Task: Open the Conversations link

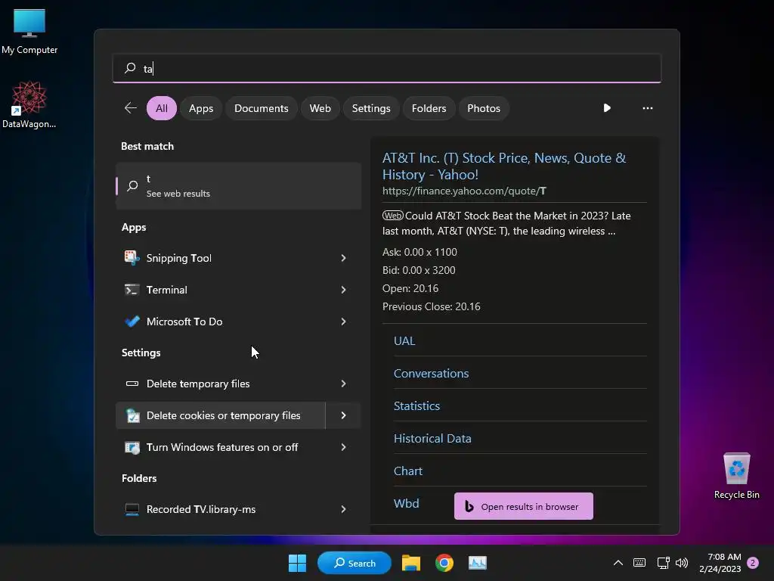Action: [x=431, y=374]
